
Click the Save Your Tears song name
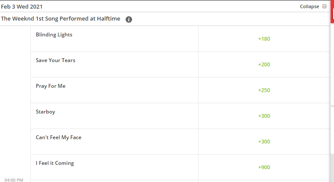click(x=56, y=60)
